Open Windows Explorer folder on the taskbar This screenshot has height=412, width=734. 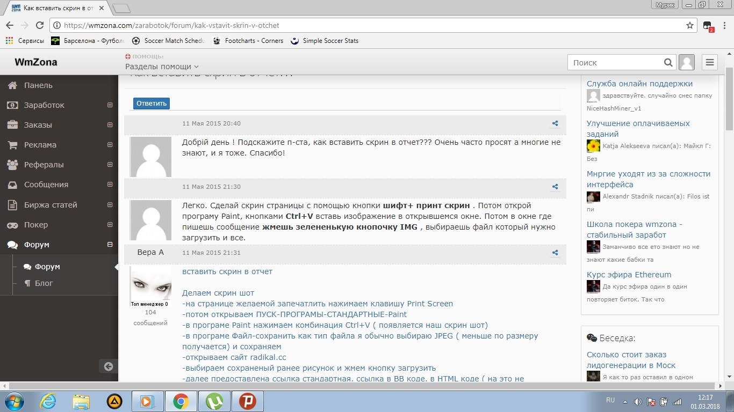[81, 401]
